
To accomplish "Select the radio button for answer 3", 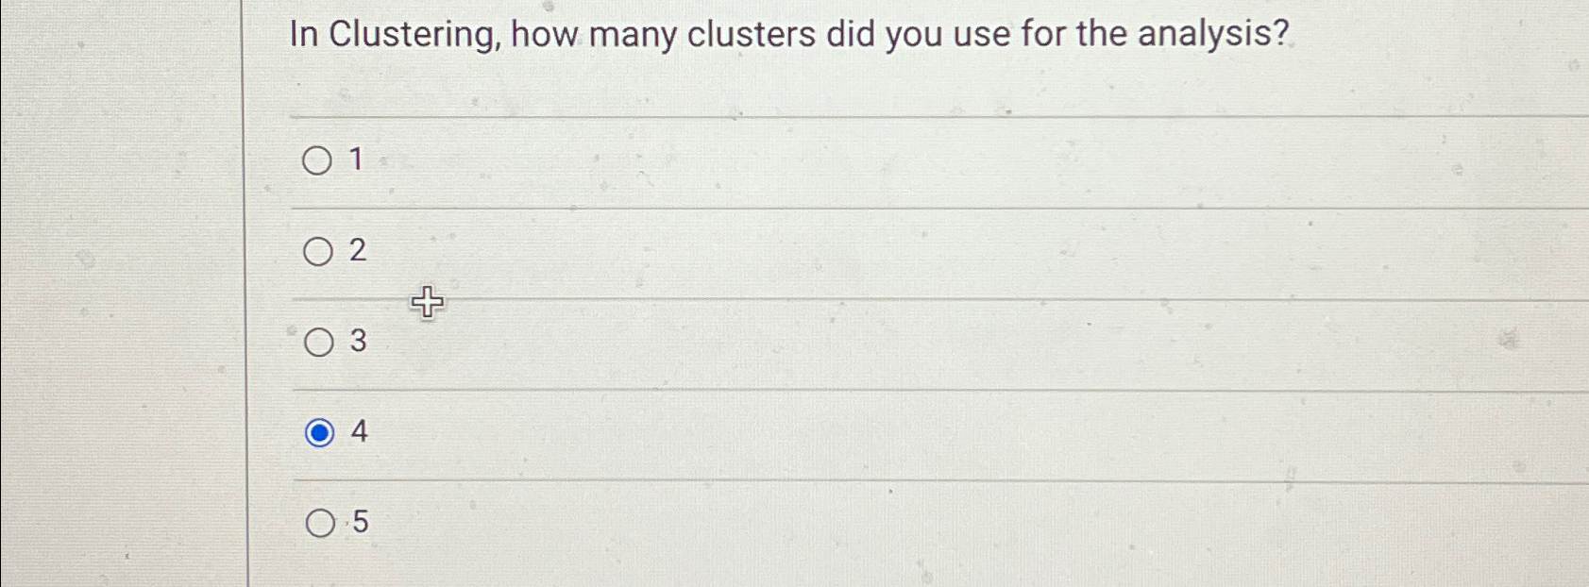I will click(x=317, y=343).
